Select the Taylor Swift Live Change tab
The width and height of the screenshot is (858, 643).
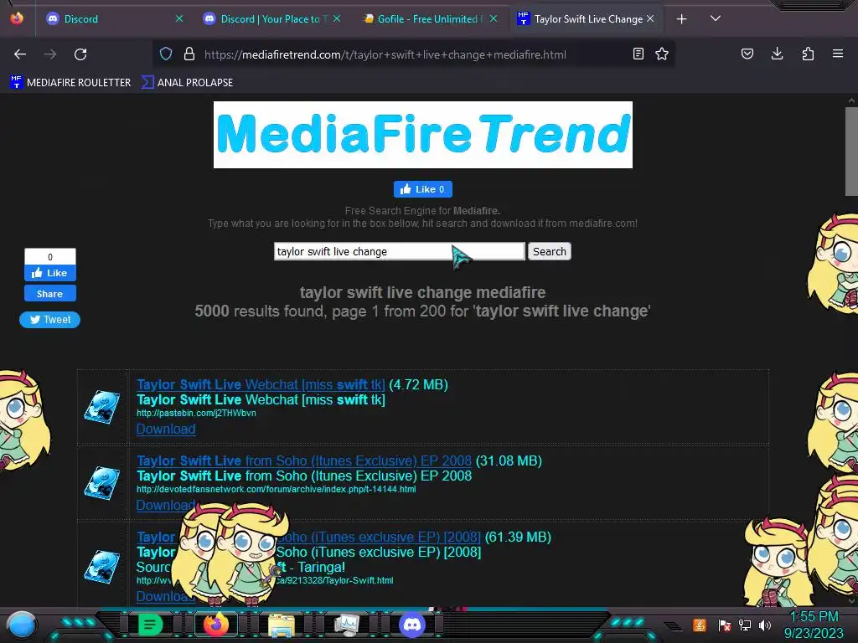586,19
